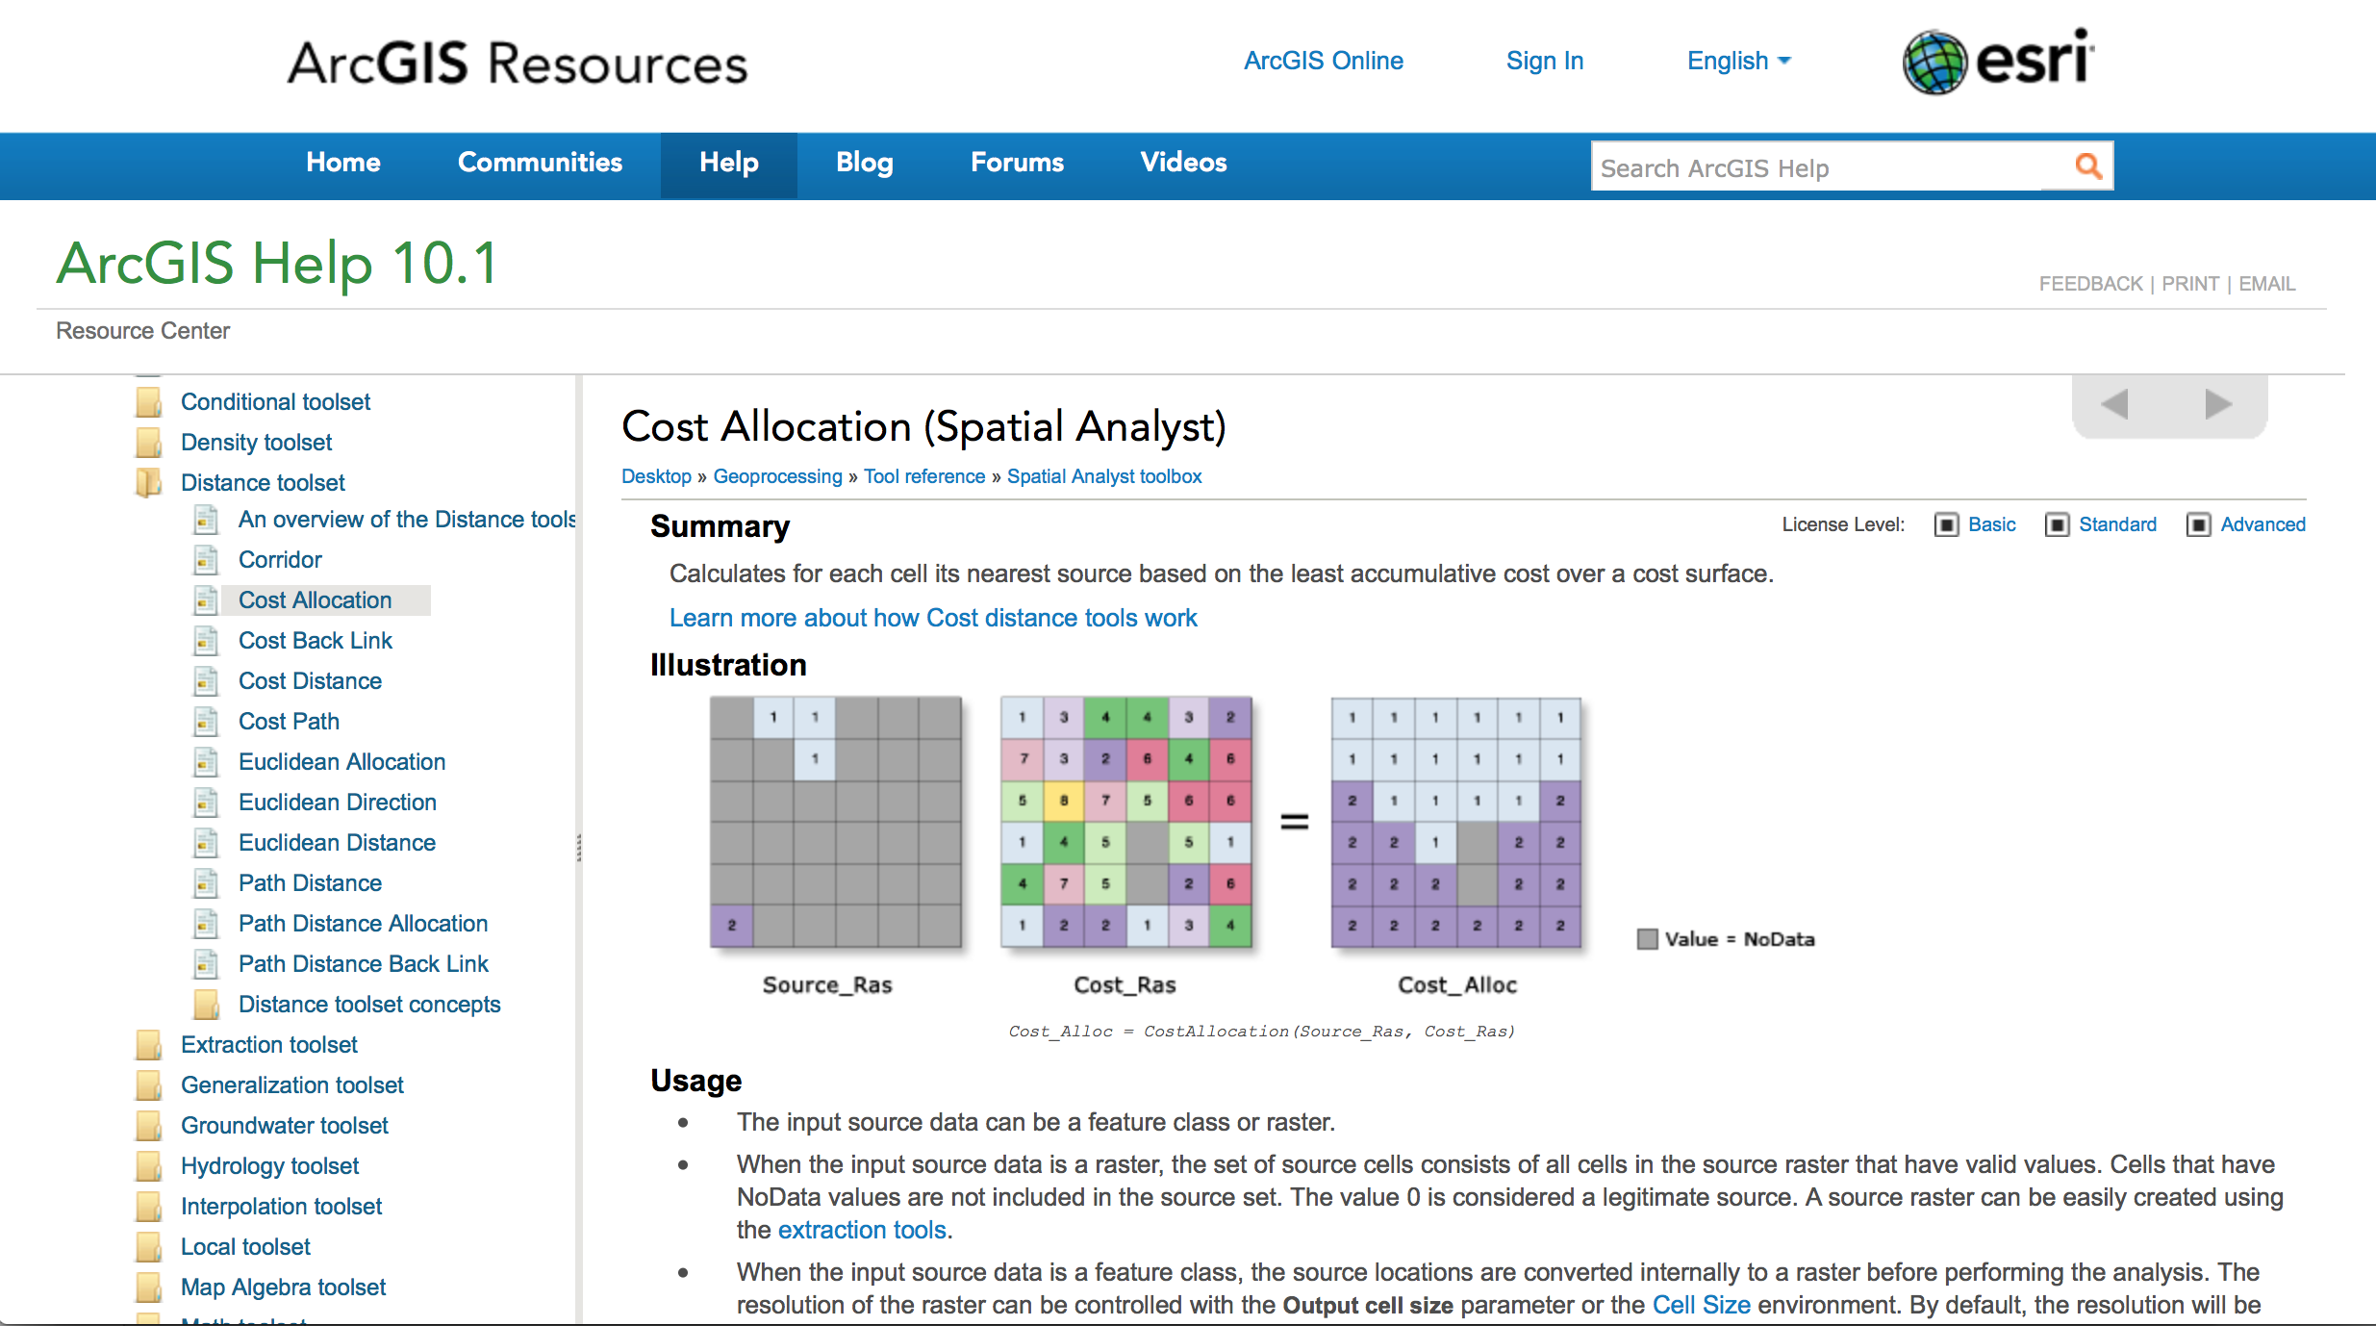Check the Basic license level checkbox
Viewport: 2376px width, 1326px height.
point(1946,524)
